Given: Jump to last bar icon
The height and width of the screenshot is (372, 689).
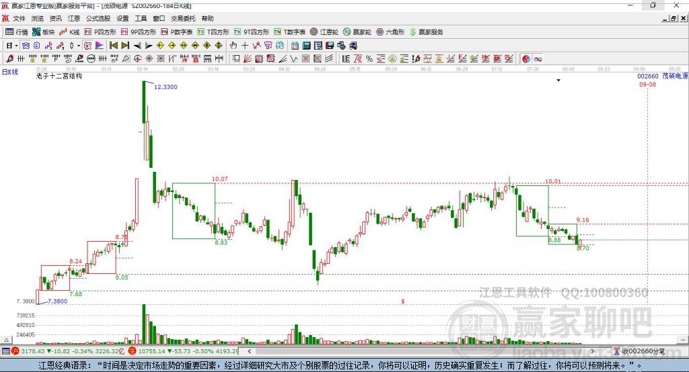Looking at the screenshot, I should (x=125, y=46).
